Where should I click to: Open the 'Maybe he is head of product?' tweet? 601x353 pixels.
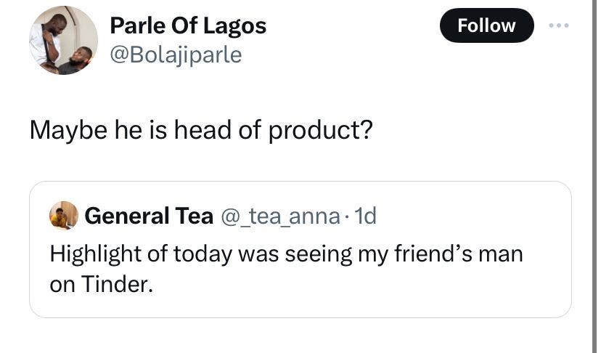pyautogui.click(x=201, y=130)
